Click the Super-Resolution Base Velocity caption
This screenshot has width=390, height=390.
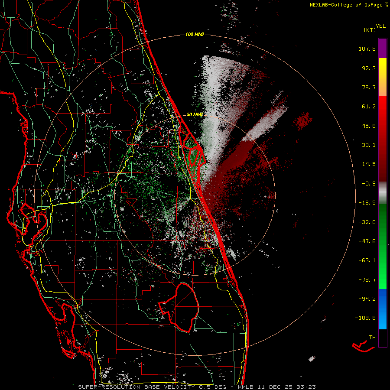coord(197,387)
